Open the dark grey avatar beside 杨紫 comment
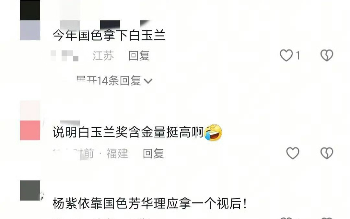 (x=30, y=190)
